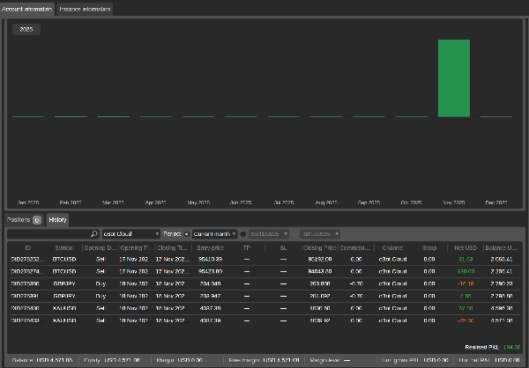Toggle the custom date range radio button
The image size is (529, 368).
[243, 234]
